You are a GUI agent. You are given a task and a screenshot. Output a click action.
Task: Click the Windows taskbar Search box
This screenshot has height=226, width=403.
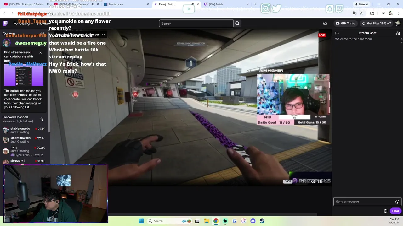(x=169, y=221)
